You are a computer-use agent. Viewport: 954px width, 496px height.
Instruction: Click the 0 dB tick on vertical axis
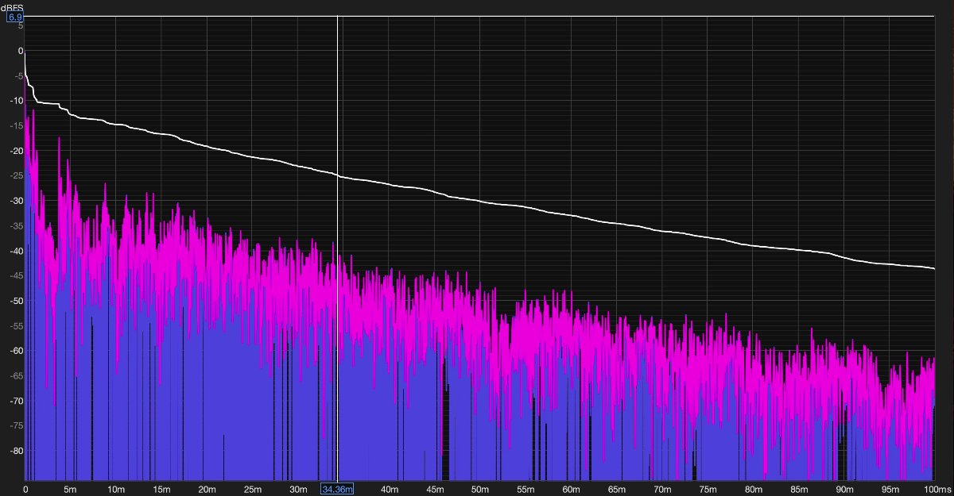(20, 51)
